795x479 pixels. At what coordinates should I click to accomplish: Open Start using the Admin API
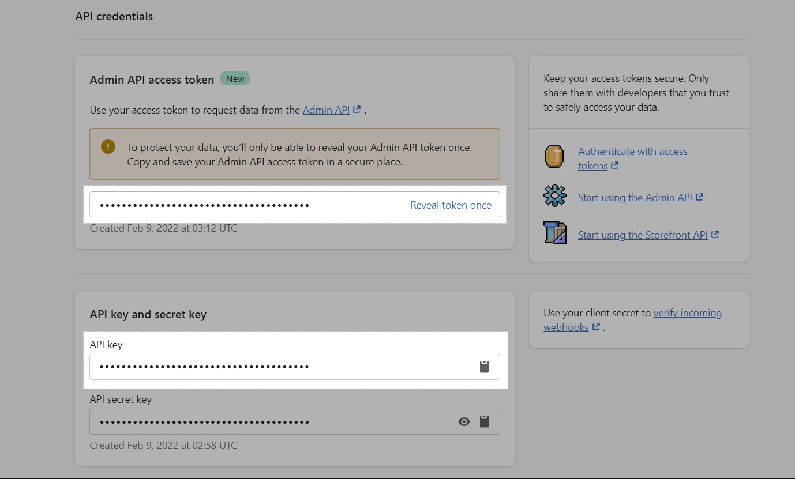click(635, 197)
